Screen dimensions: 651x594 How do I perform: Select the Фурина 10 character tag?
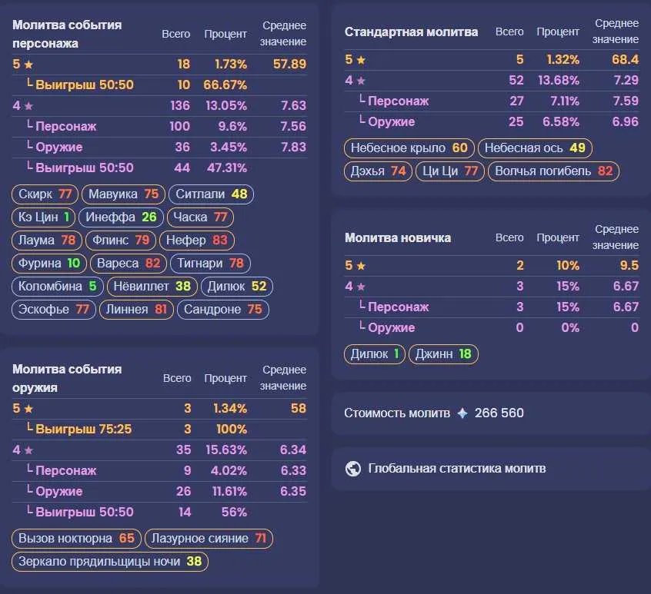pos(49,264)
